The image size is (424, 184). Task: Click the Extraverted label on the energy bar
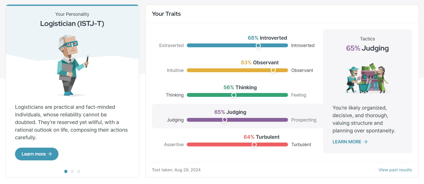[171, 45]
